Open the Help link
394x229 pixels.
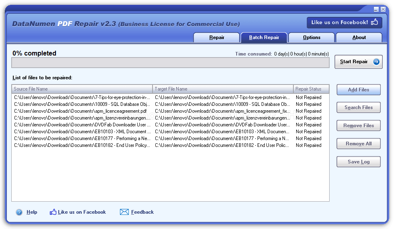point(32,212)
